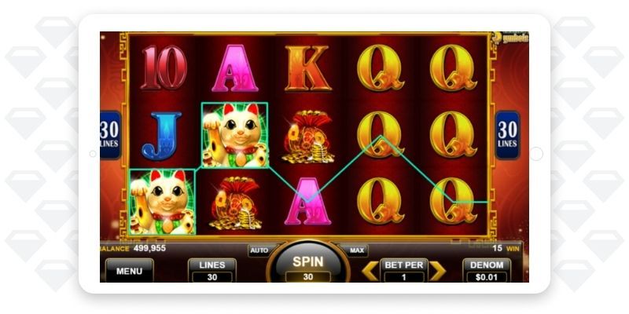Decrease bet with left gold arrow

tap(370, 272)
